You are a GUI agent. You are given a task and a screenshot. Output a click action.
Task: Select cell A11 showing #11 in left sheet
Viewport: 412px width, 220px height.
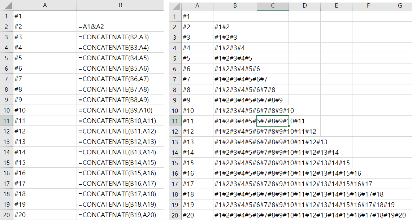45,121
